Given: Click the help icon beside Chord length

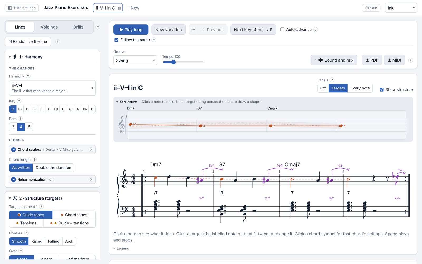Looking at the screenshot, I should point(34,159).
